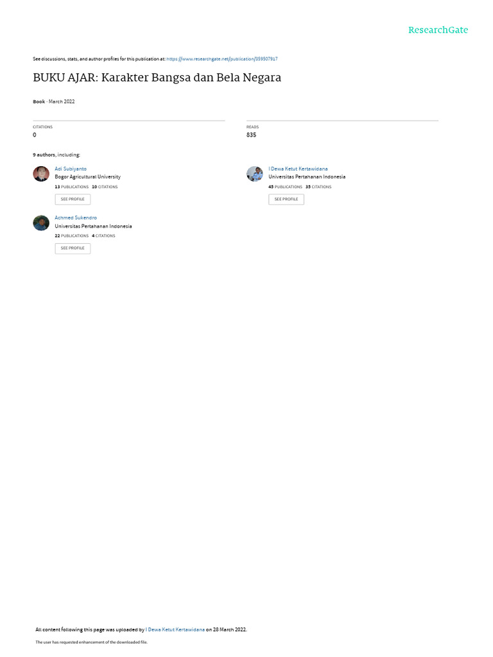Click Achmed Sukendro's 22 publications count

click(x=72, y=236)
